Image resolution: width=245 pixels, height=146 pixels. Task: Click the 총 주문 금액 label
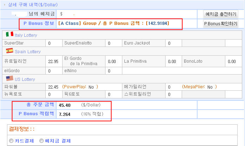40,105
